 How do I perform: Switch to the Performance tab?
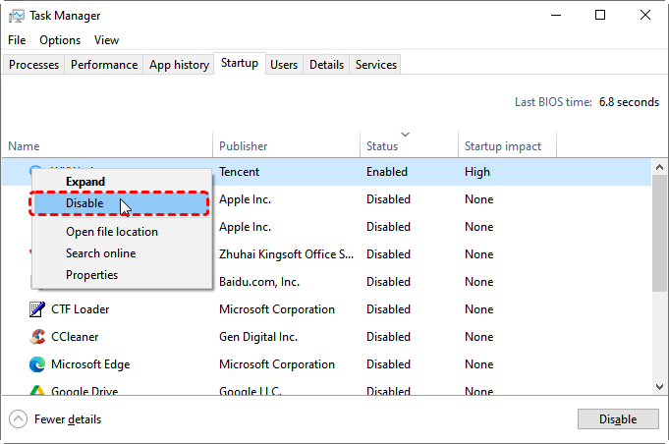103,65
